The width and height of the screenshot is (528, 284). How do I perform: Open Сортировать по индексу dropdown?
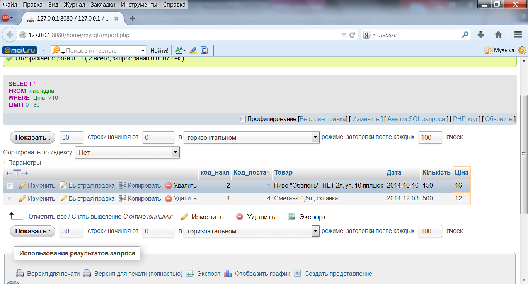(128, 152)
